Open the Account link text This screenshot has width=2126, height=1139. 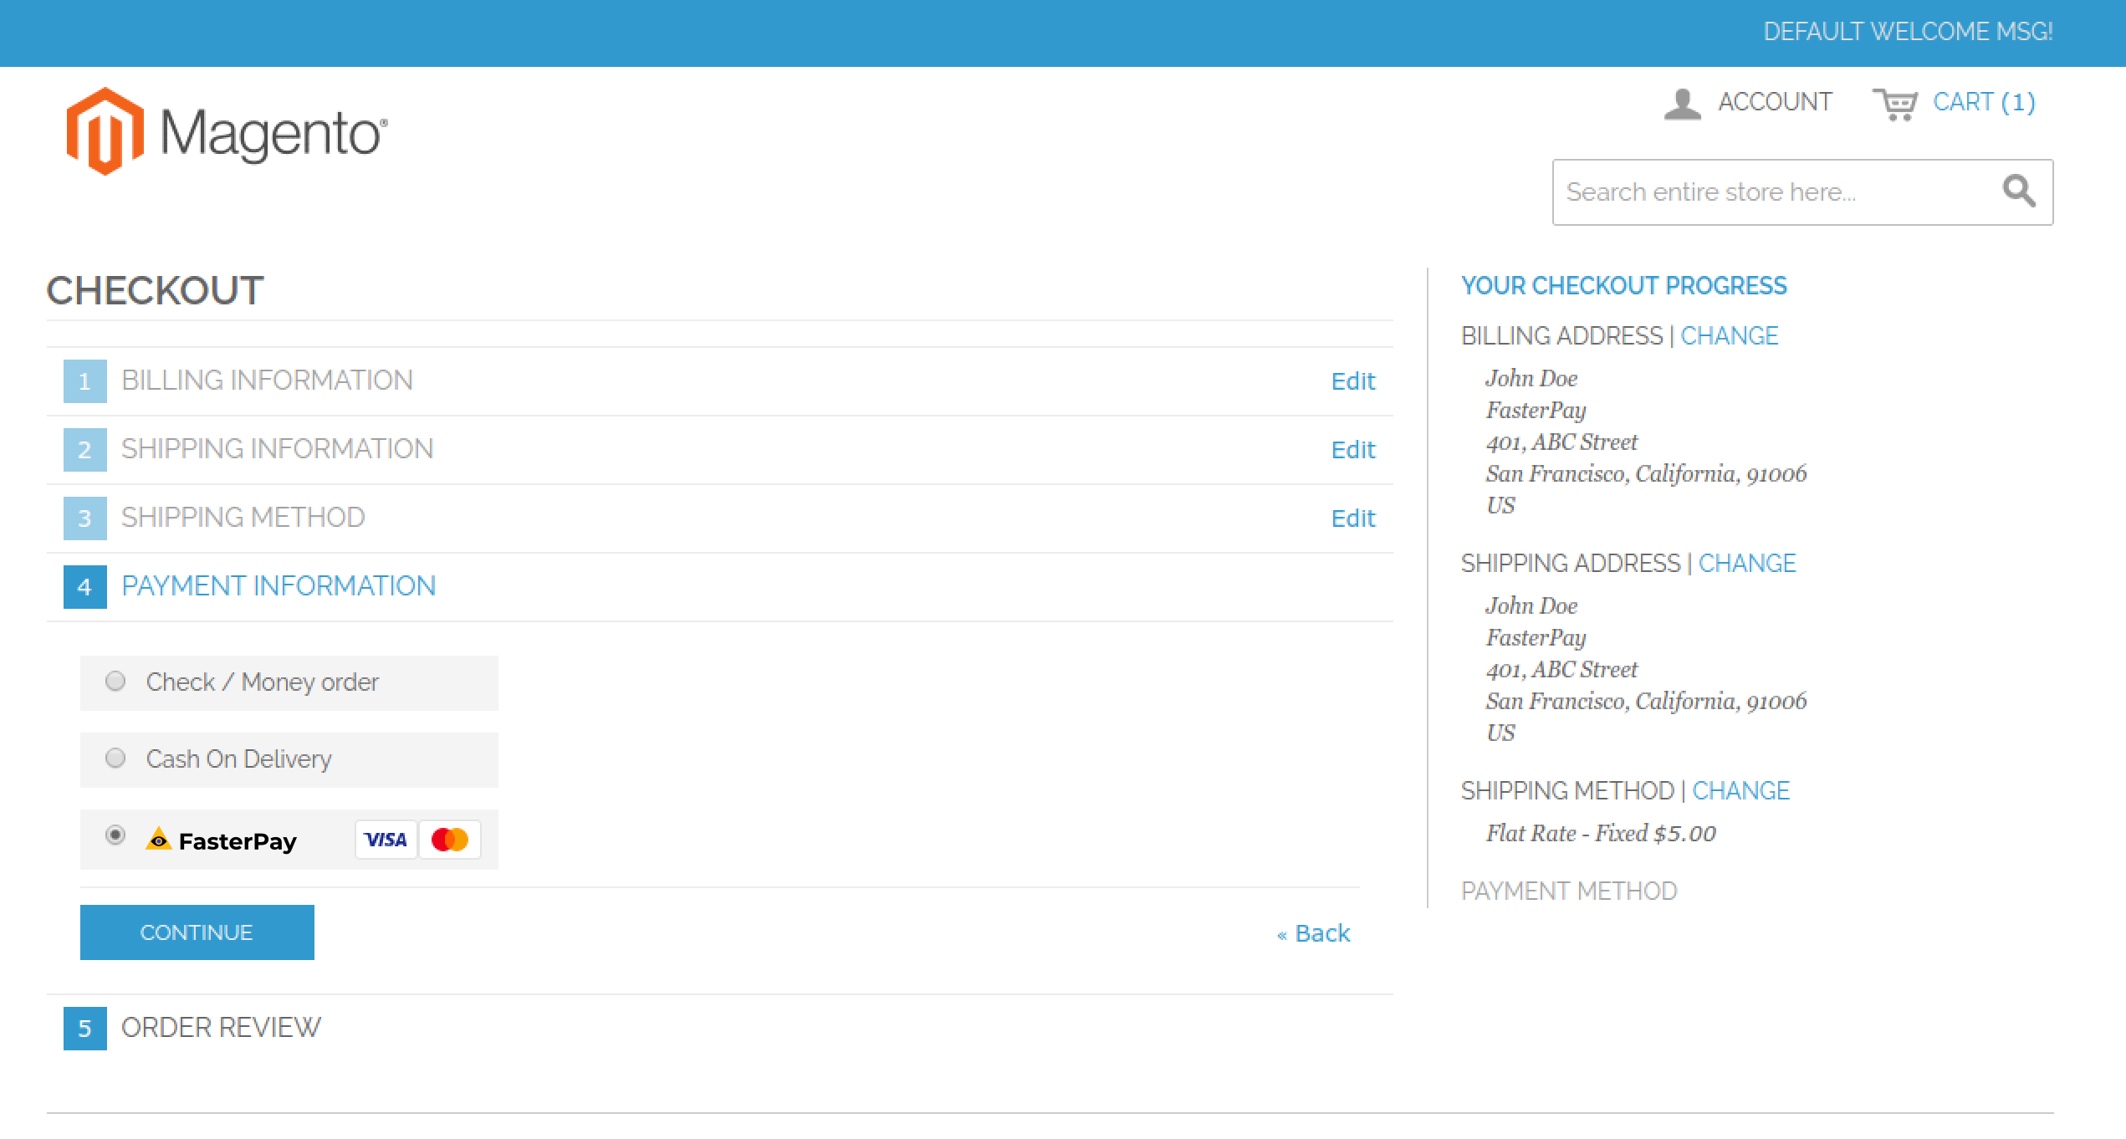pyautogui.click(x=1775, y=102)
